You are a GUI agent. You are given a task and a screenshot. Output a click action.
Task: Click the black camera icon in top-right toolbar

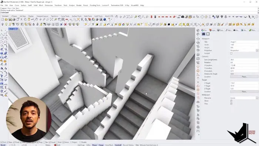click(183, 17)
